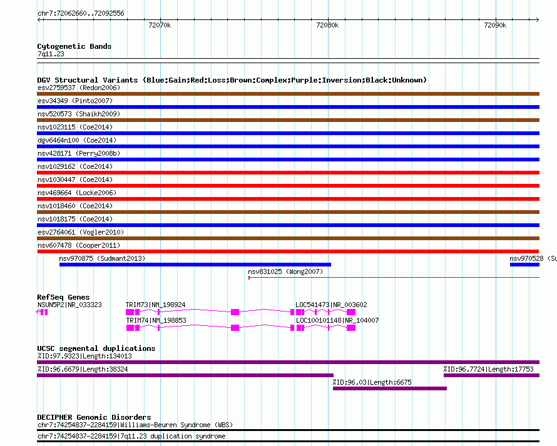Click black bar under Williams-Beuren Syndrome
This screenshot has height=446, width=557.
coord(288,430)
